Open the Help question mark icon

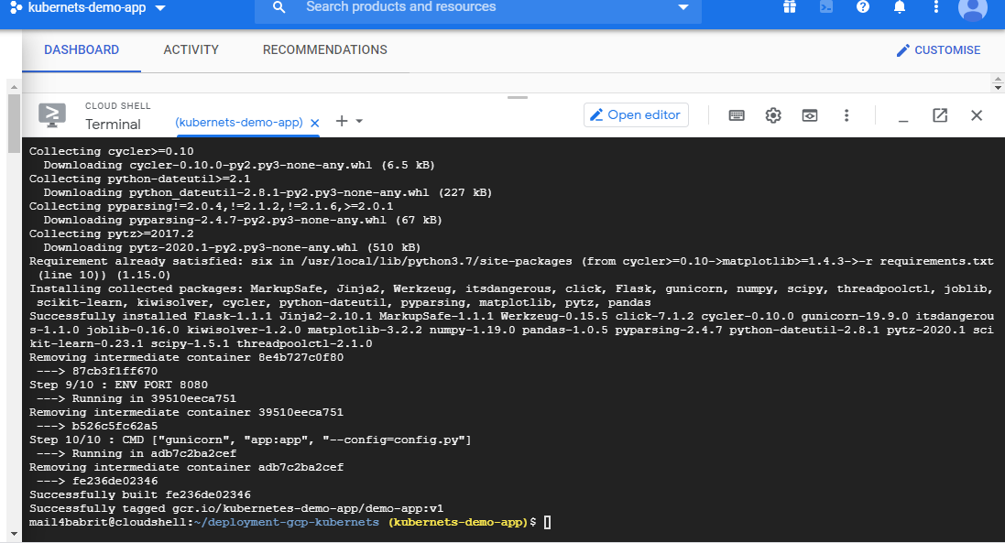[x=863, y=7]
